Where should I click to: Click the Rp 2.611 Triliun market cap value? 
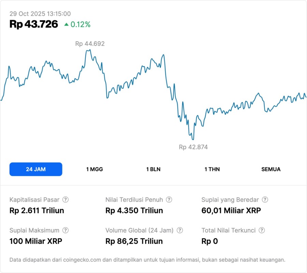(37, 211)
